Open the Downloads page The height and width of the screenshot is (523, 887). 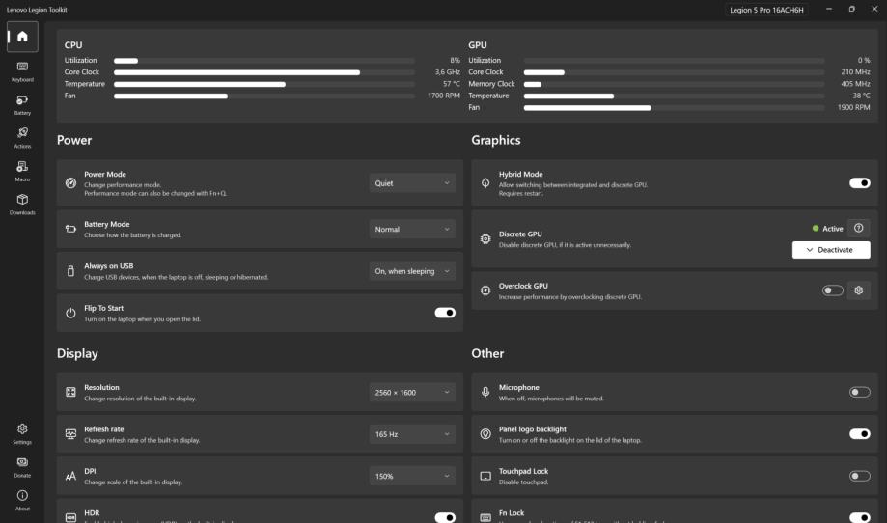(22, 205)
